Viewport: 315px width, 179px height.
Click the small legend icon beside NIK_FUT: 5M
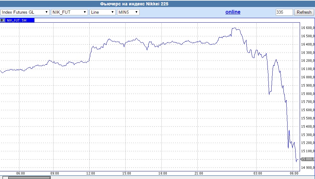[x=2, y=20]
